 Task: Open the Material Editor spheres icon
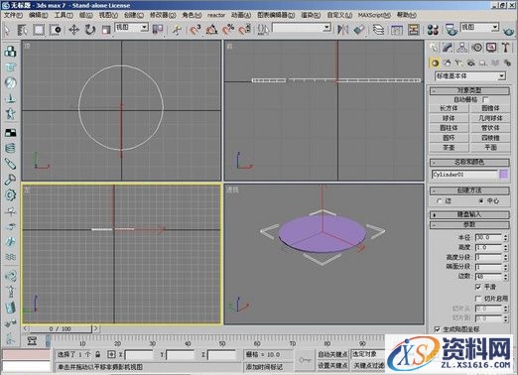[433, 30]
